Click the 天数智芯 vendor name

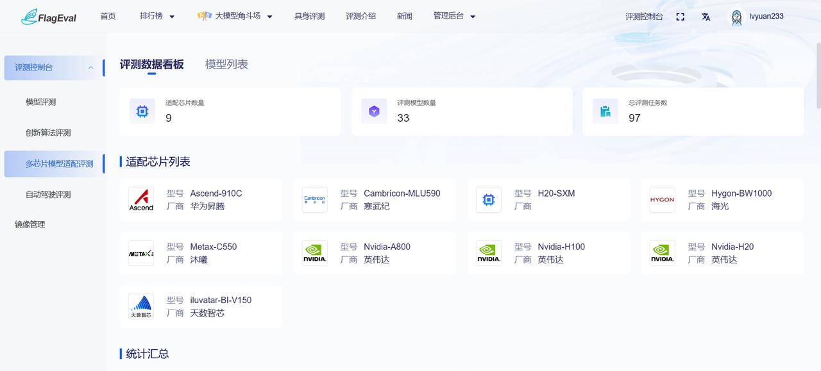pos(207,313)
